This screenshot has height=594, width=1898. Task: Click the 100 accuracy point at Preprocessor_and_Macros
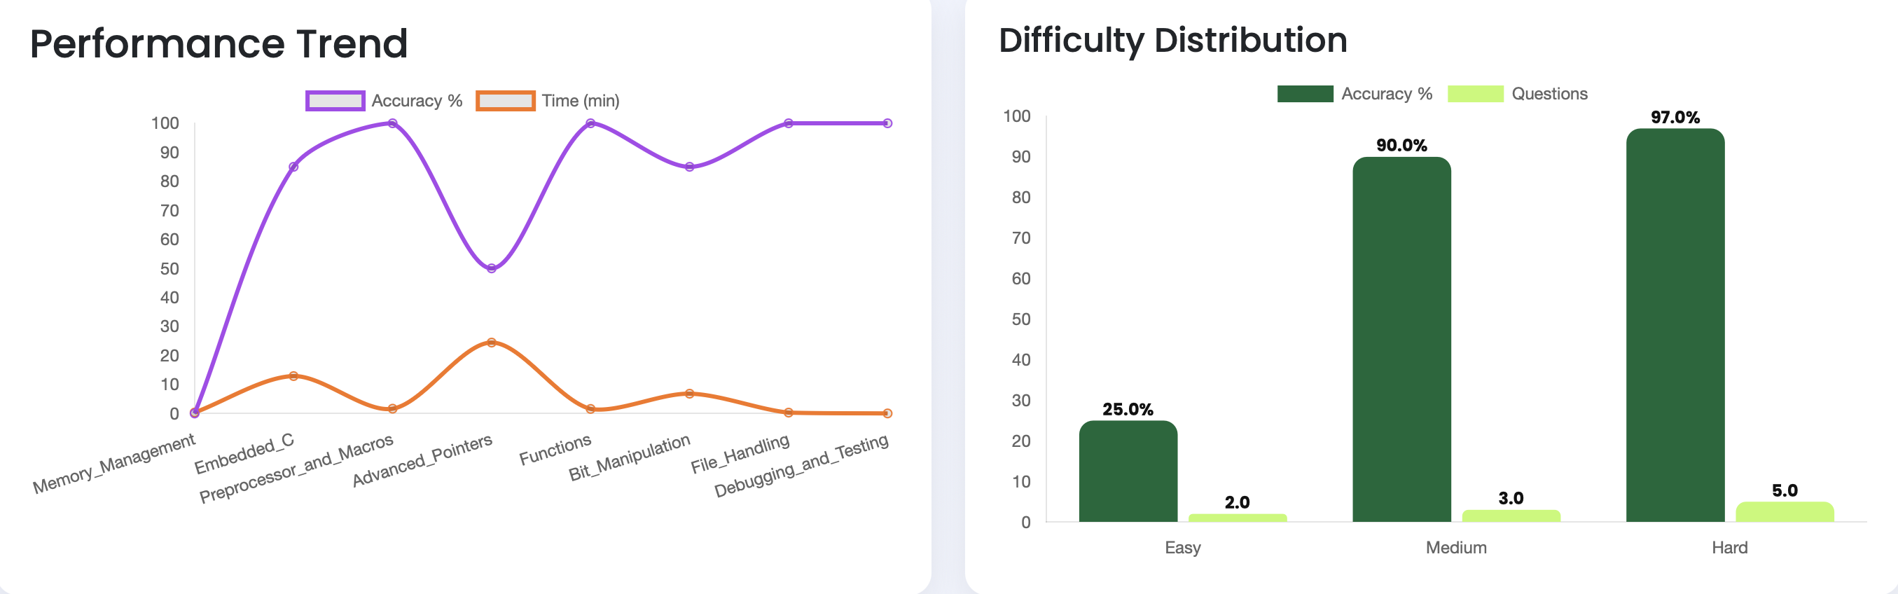[x=393, y=123]
